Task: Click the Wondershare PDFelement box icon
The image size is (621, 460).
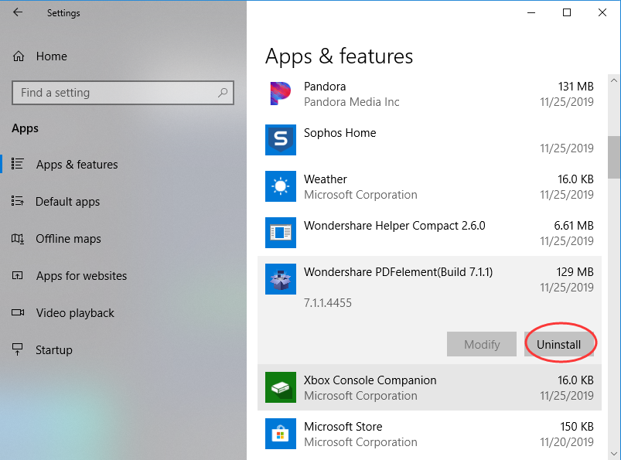Action: (281, 279)
